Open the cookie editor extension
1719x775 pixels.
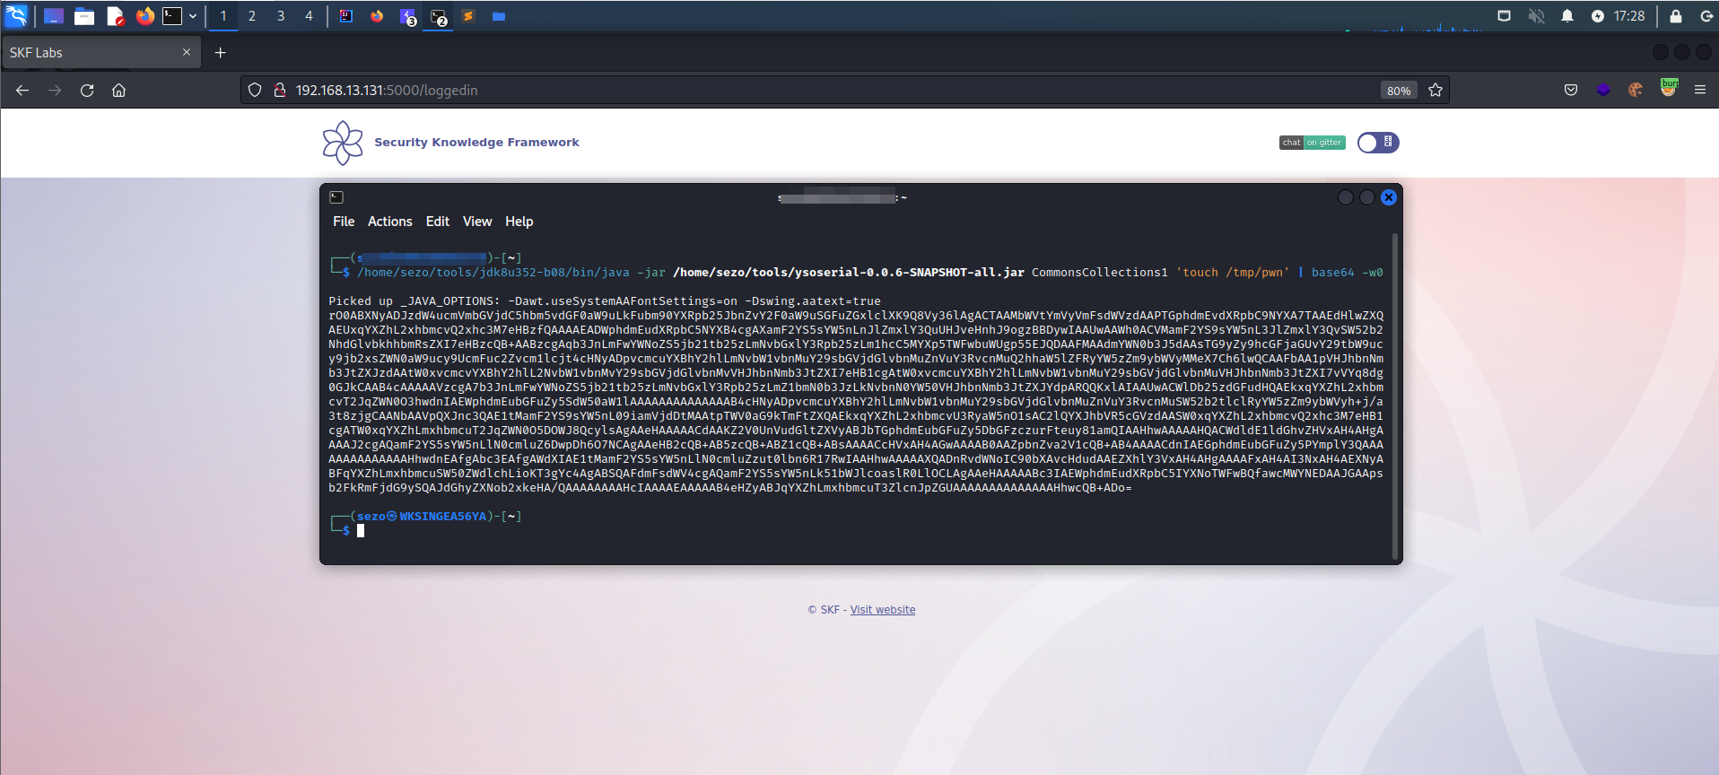tap(1636, 90)
